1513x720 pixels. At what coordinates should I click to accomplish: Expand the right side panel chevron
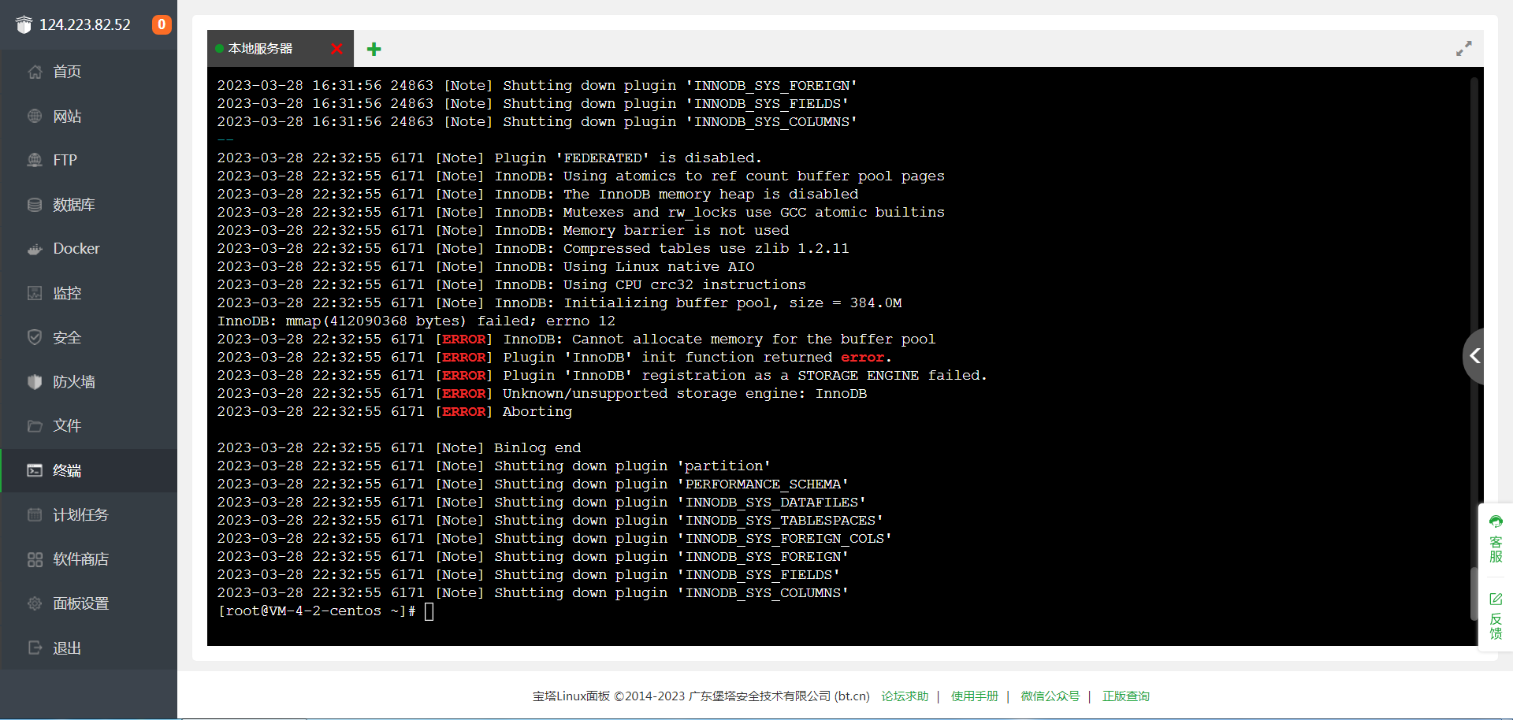click(1474, 356)
